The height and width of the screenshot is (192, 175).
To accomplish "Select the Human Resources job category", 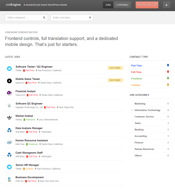I will (x=144, y=149).
